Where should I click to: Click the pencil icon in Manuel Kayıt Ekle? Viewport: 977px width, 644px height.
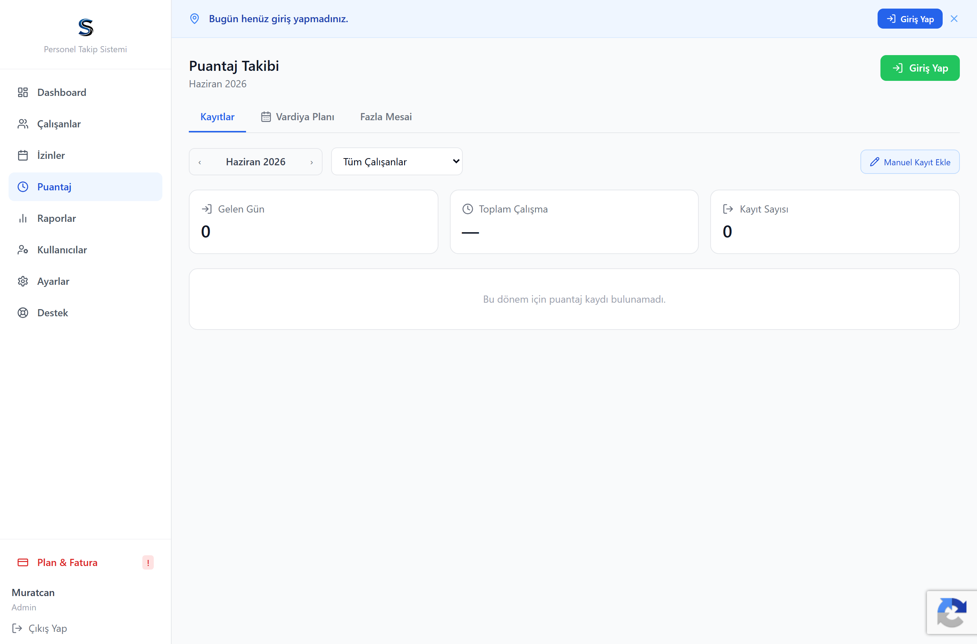click(x=875, y=162)
